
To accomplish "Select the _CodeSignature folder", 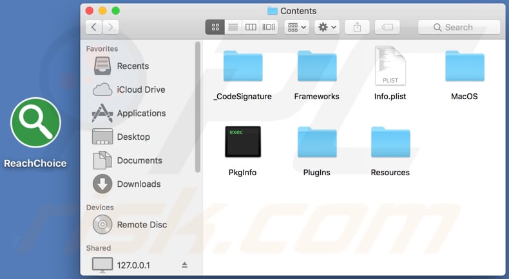I will [243, 66].
